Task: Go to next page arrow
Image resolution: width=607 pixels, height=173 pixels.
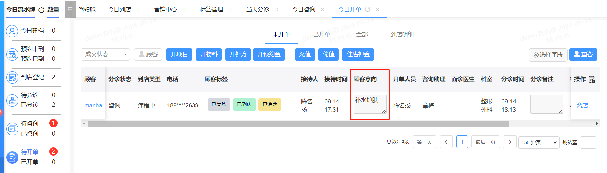Action: pyautogui.click(x=510, y=142)
